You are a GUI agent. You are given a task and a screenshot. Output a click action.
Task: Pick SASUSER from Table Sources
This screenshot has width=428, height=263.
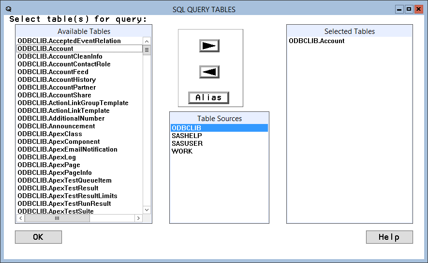click(187, 143)
